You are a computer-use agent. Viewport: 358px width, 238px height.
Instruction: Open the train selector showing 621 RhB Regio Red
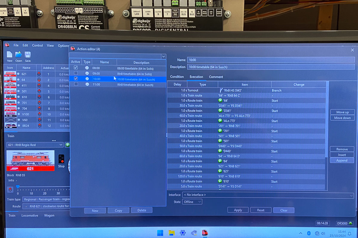(35, 145)
